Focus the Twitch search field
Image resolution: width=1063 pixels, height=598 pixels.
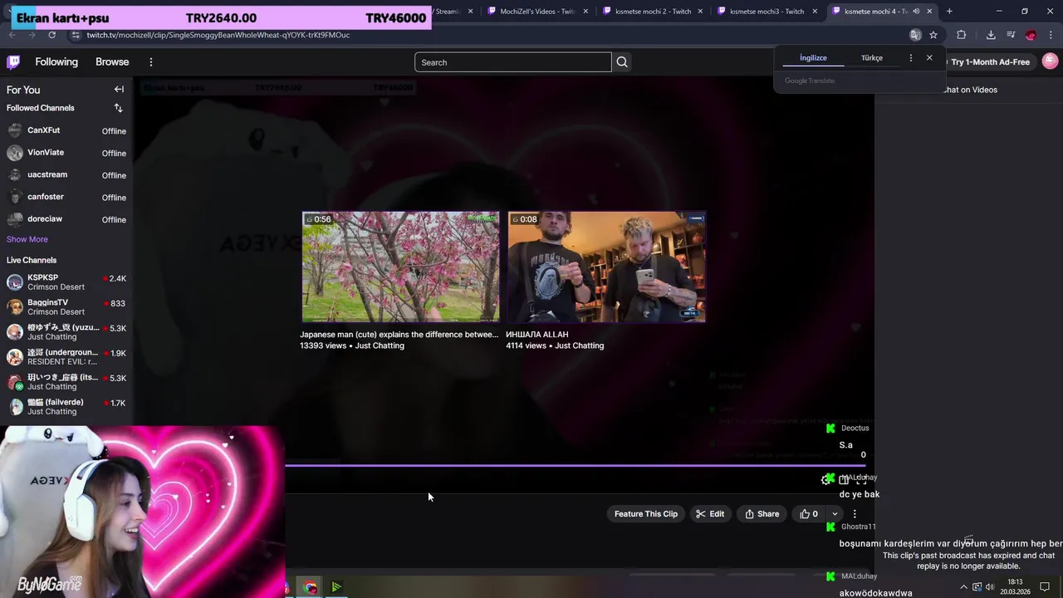pos(513,62)
